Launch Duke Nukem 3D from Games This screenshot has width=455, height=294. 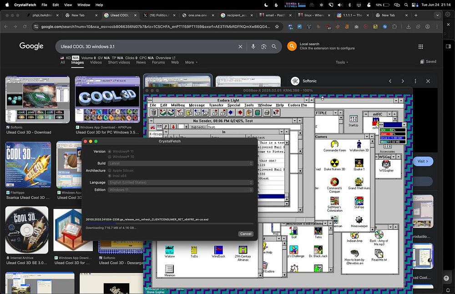click(334, 163)
